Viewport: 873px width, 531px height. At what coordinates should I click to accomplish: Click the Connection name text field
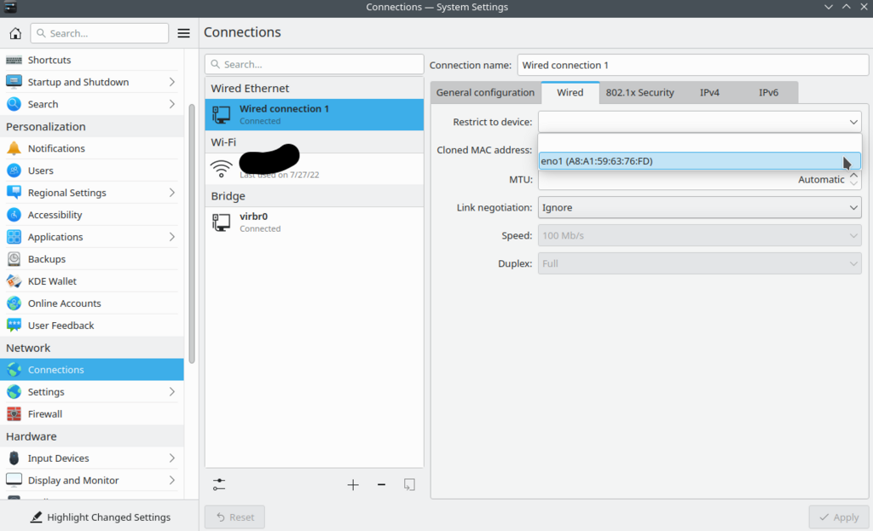tap(692, 65)
